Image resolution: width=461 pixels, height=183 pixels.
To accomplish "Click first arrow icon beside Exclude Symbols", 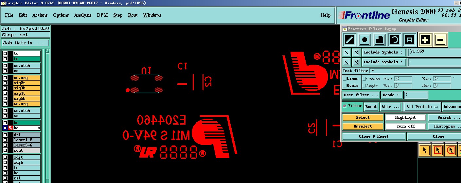I will [346, 62].
